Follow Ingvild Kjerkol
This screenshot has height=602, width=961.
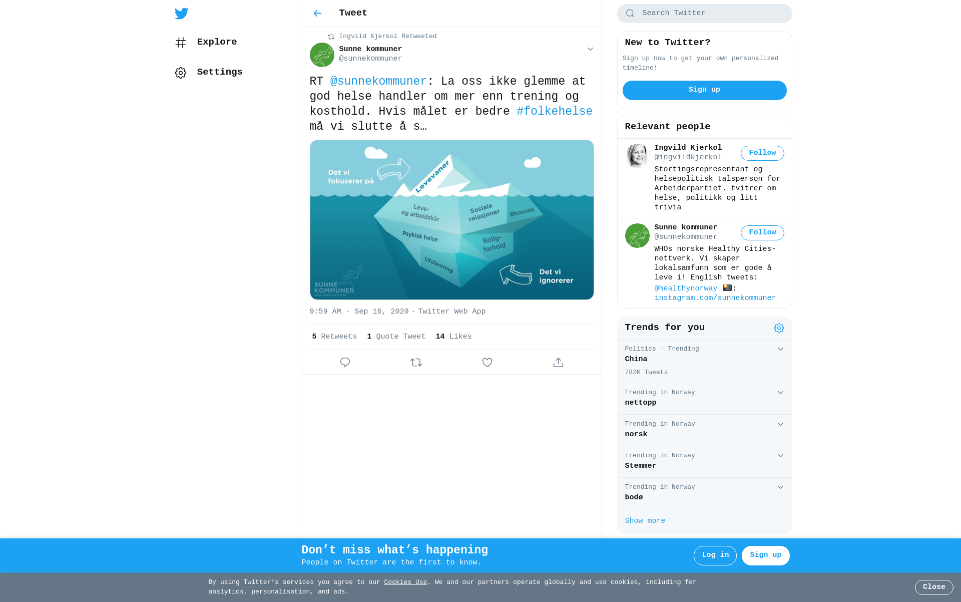(x=762, y=153)
